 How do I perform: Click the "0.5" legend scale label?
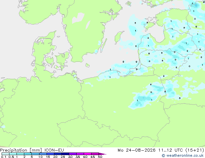pyautogui.click(x=11, y=157)
